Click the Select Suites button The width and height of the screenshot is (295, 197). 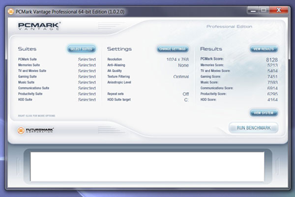pos(82,49)
